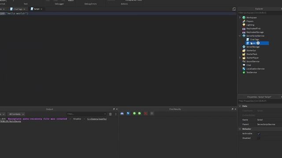The image size is (282, 158).
Task: Go to previous find result green arrow
Action: coord(134,113)
